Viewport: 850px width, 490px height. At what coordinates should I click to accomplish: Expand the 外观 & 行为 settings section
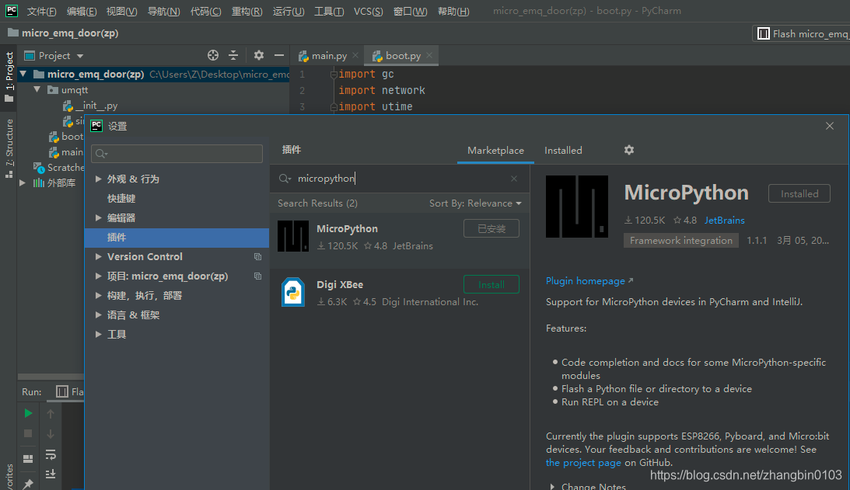click(x=98, y=179)
